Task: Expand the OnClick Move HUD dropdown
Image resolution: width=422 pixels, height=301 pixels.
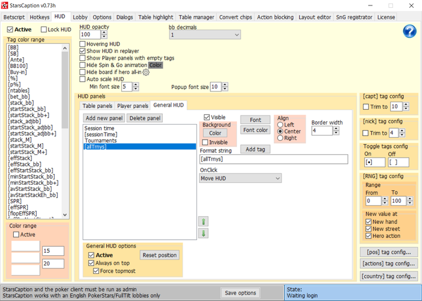Action: [x=241, y=178]
